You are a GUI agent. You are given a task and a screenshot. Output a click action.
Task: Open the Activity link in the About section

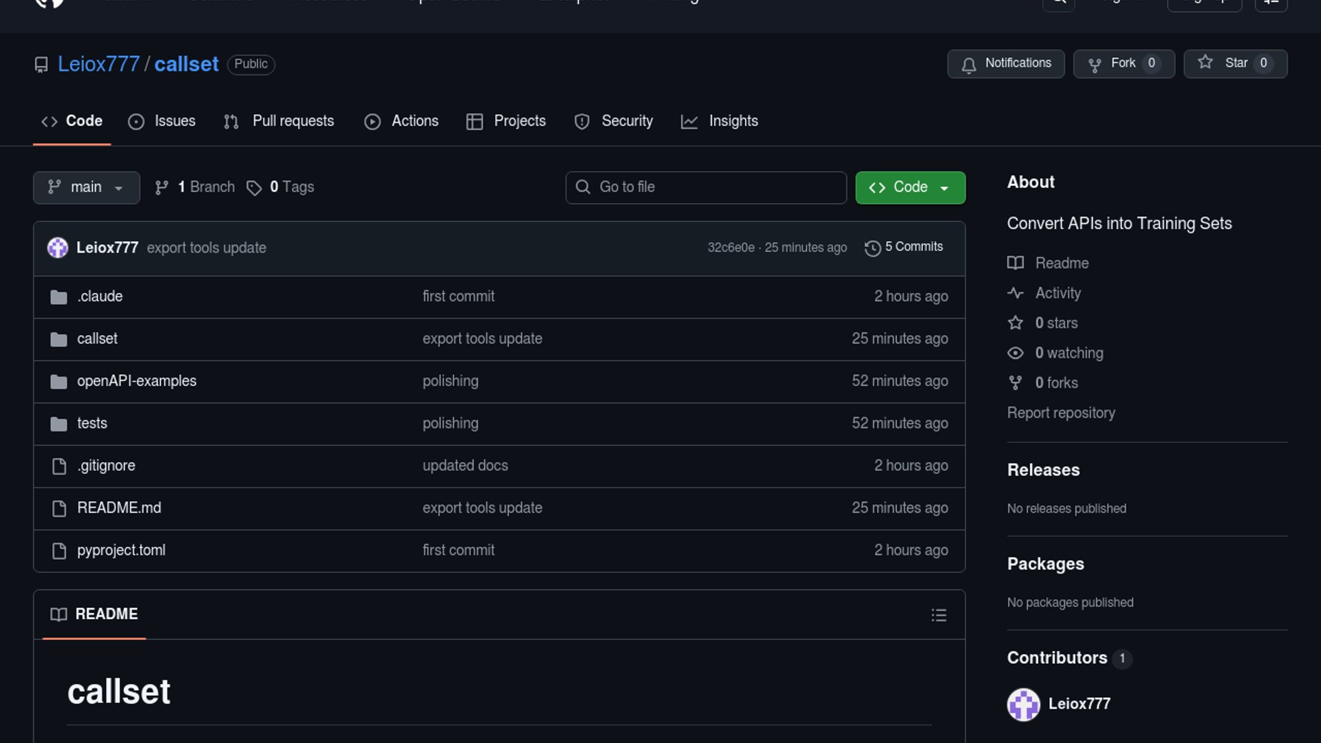(1057, 293)
